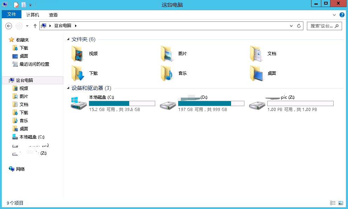Select 桌面 under 收藏夹 in sidebar
348x209 pixels.
tap(20, 56)
